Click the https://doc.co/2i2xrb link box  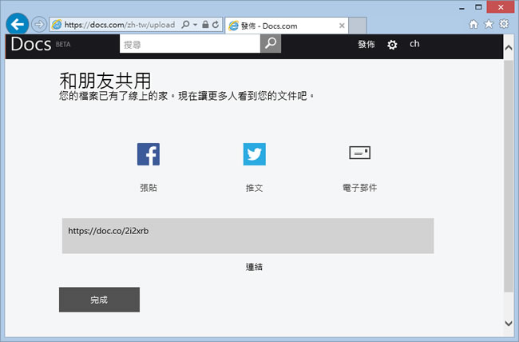(x=248, y=236)
